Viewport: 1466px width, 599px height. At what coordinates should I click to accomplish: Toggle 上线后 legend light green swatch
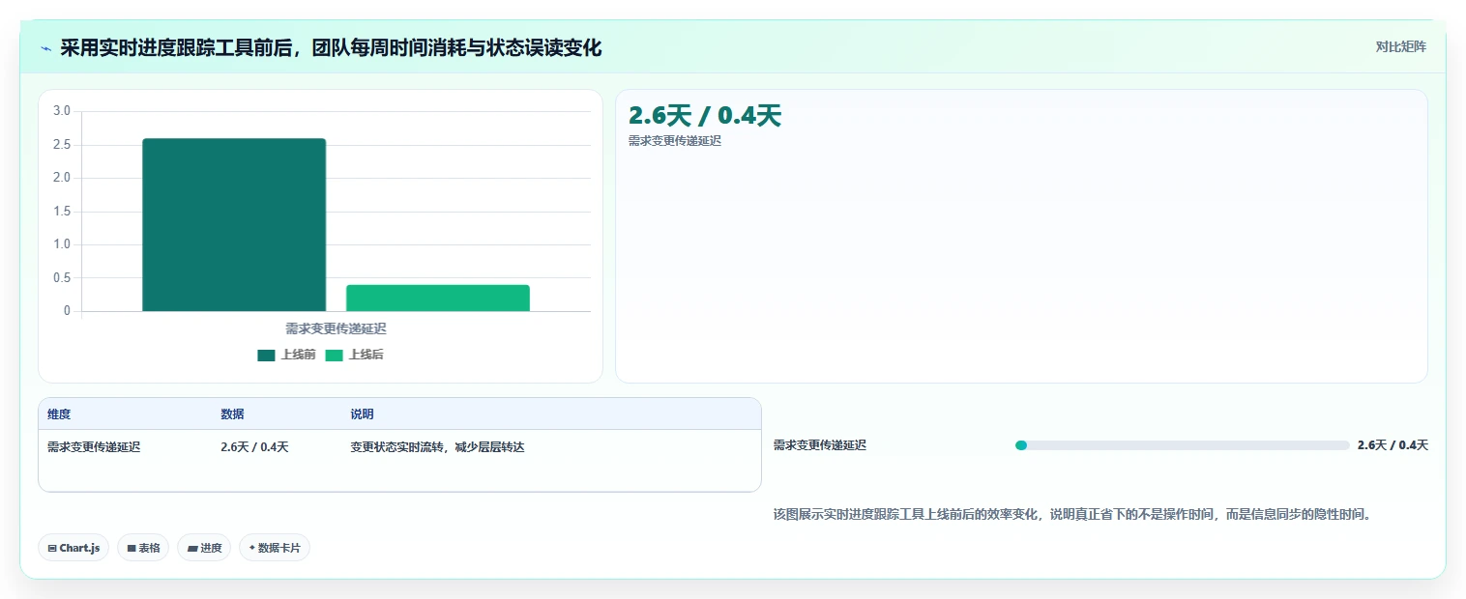pyautogui.click(x=334, y=355)
